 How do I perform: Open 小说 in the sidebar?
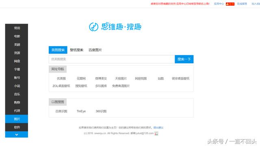click(17, 86)
